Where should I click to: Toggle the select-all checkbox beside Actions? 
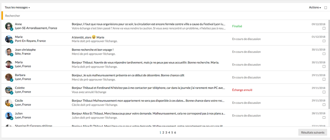coord(325,8)
